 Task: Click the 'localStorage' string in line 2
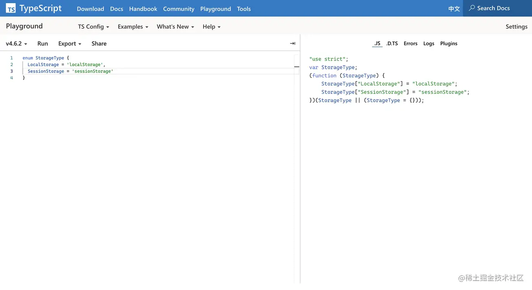[x=85, y=64]
